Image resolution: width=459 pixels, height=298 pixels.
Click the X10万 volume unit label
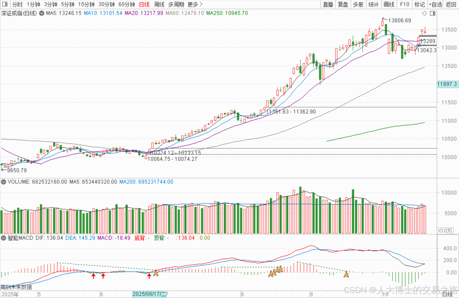point(445,231)
